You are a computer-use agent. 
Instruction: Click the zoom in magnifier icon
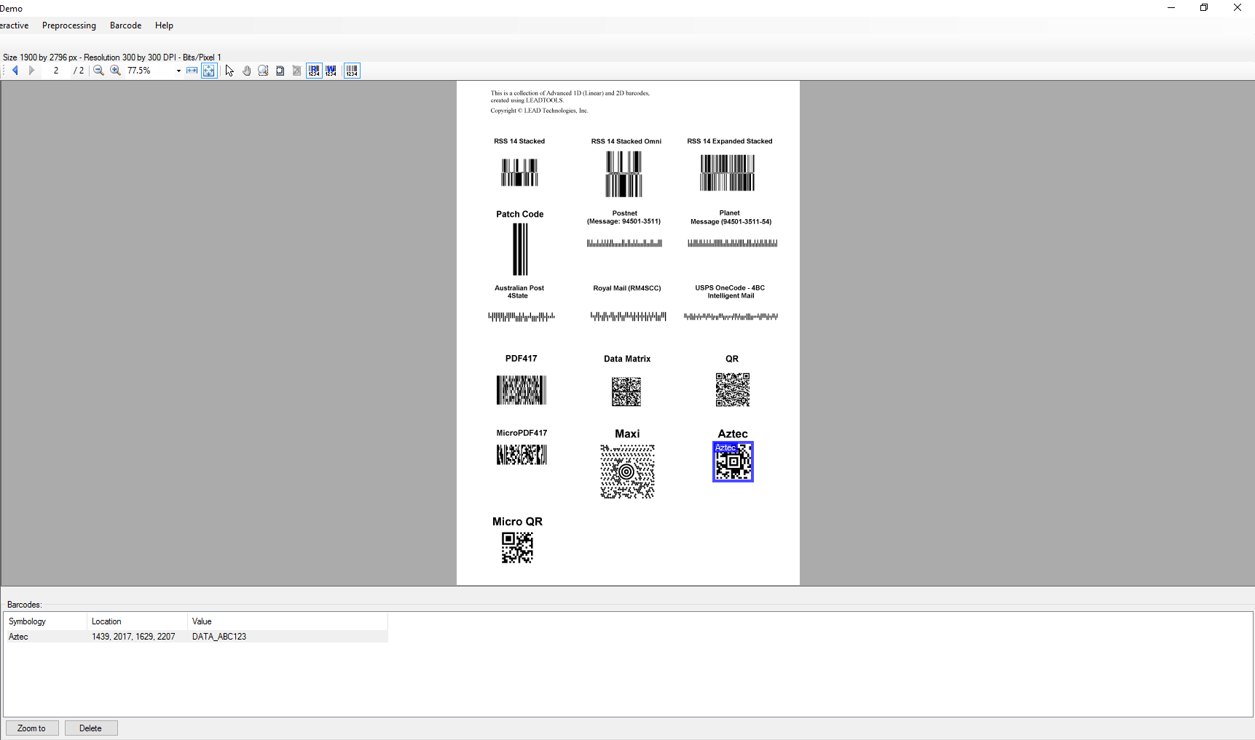click(x=115, y=71)
